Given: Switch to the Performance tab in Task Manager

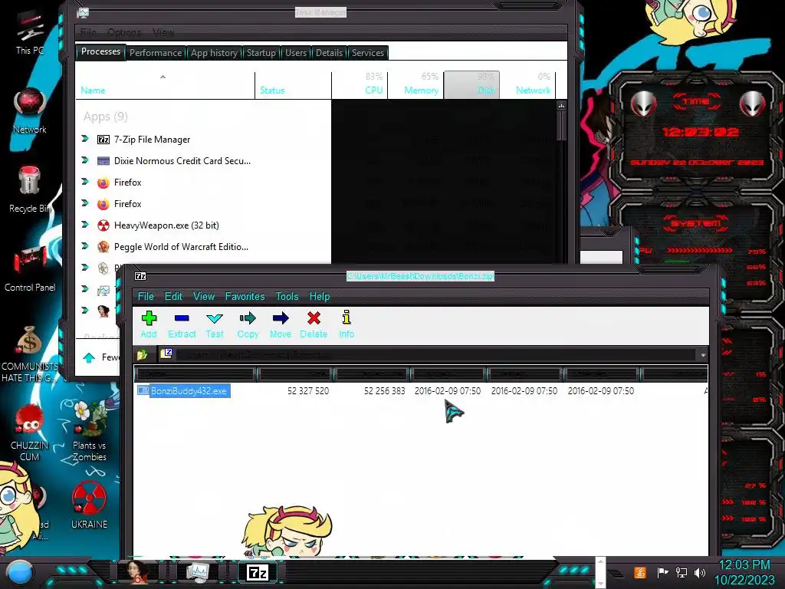Looking at the screenshot, I should pos(155,53).
